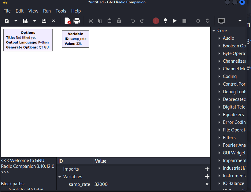Open the toolbar overflow dropdown arrow

pos(240,21)
